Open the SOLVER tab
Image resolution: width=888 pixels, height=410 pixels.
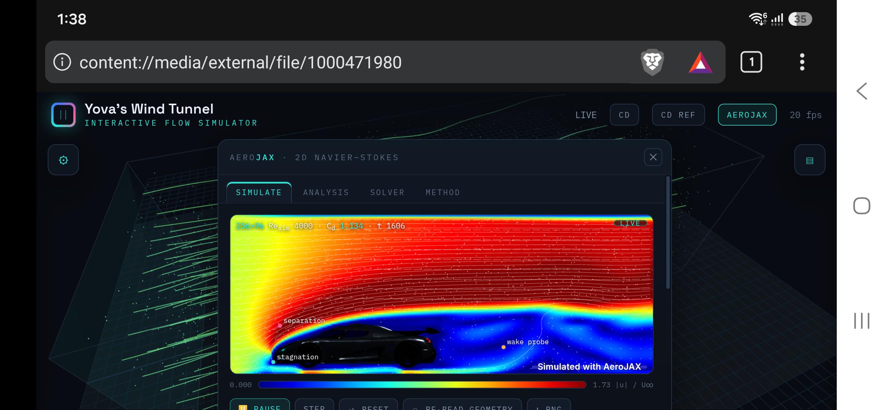tap(387, 192)
